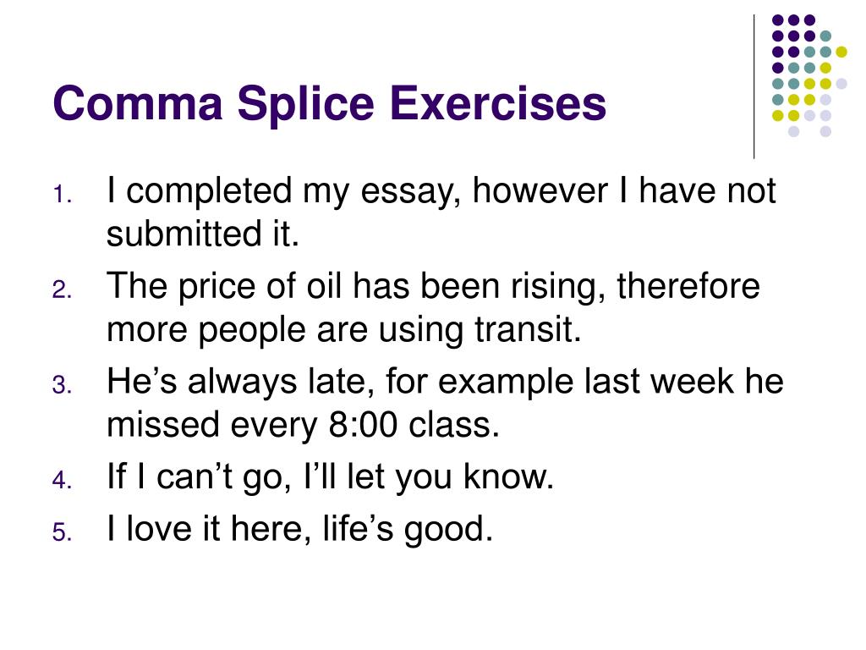This screenshot has height=650, width=866.
Task: Click the rightmost yellow dot in the dot grid
Action: pos(841,52)
